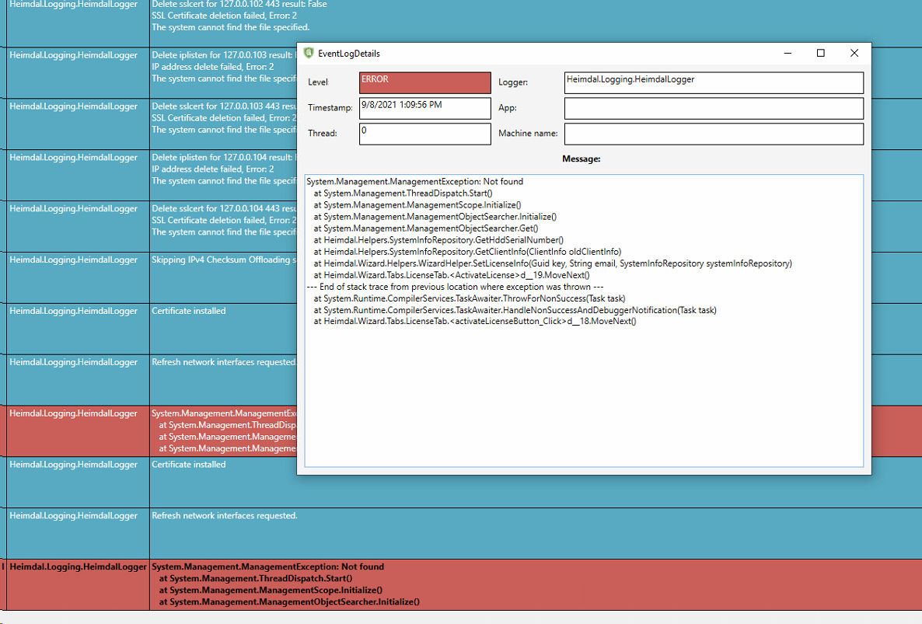The width and height of the screenshot is (922, 624).
Task: Click the 'End of stack trace from previous location' line
Action: pos(455,287)
